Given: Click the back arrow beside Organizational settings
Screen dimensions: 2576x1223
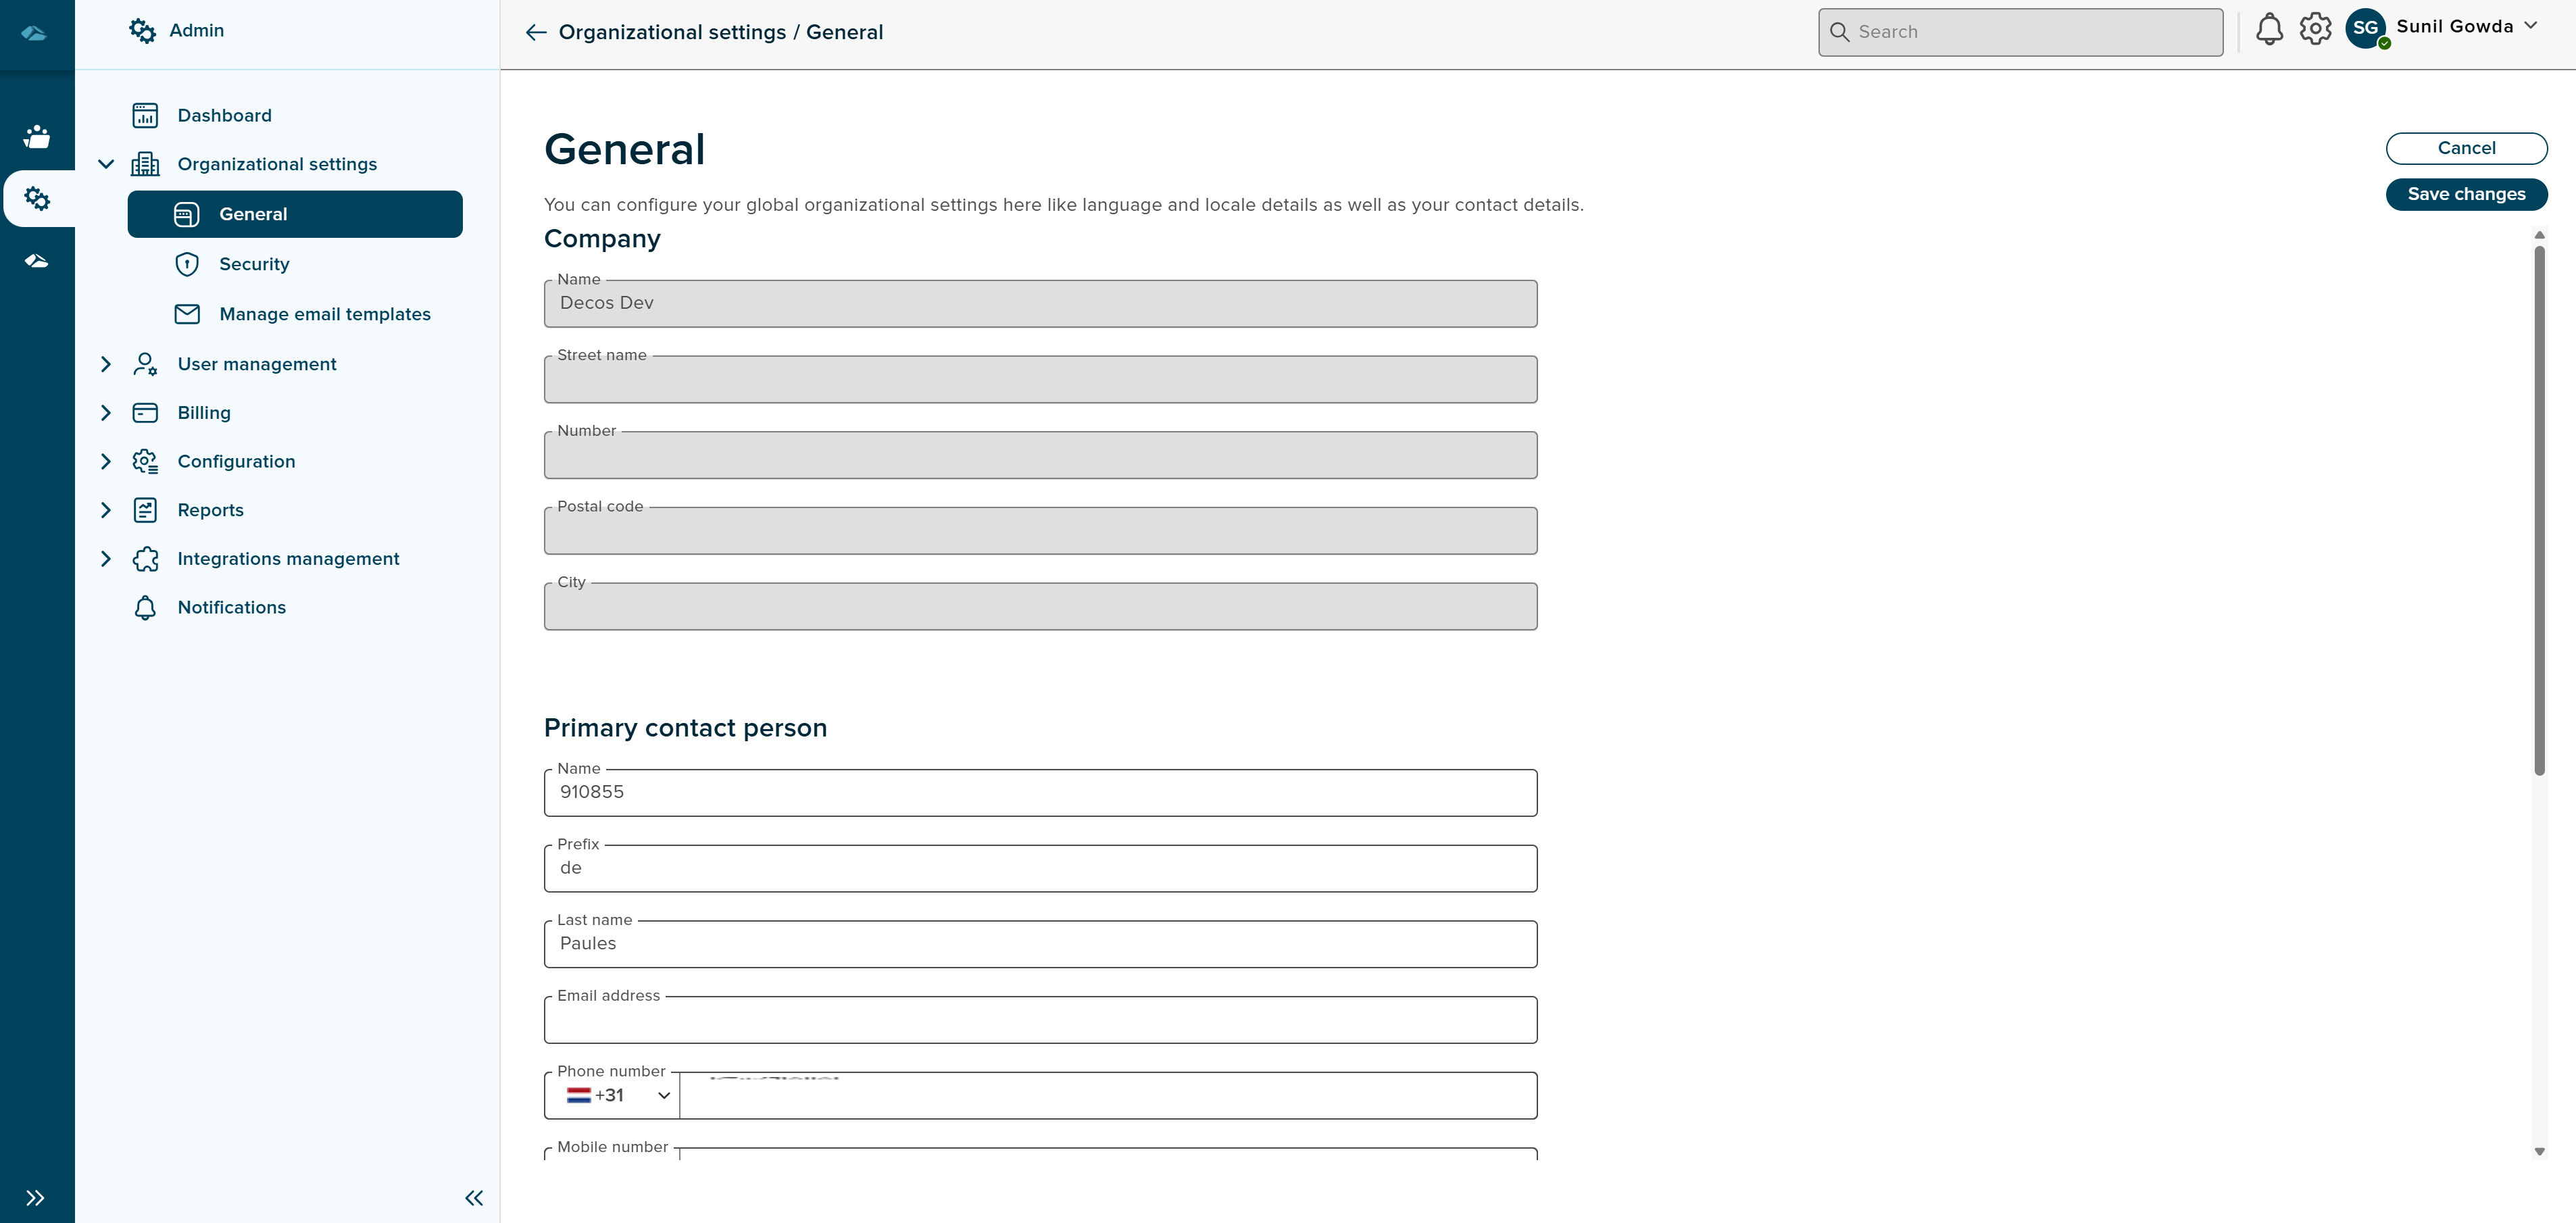Looking at the screenshot, I should 536,33.
